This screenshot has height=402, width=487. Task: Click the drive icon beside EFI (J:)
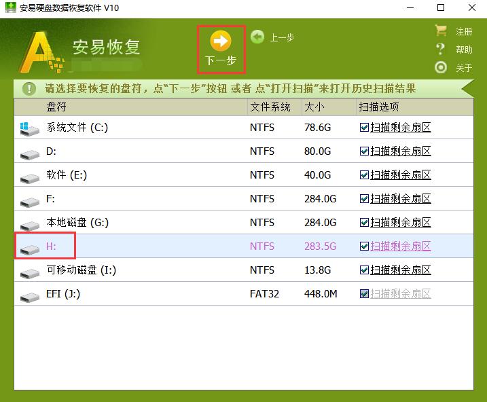[x=30, y=297]
